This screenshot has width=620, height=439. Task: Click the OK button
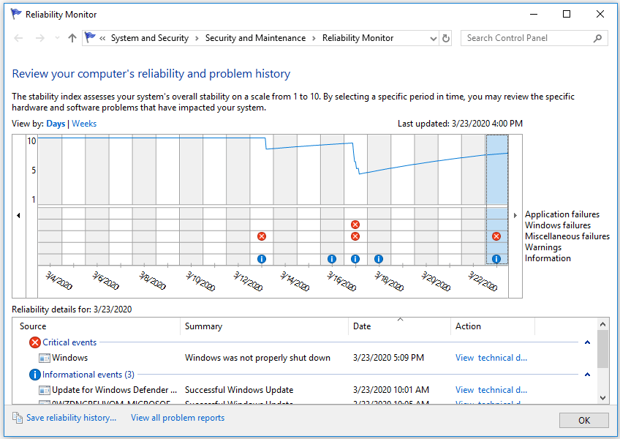tap(583, 420)
